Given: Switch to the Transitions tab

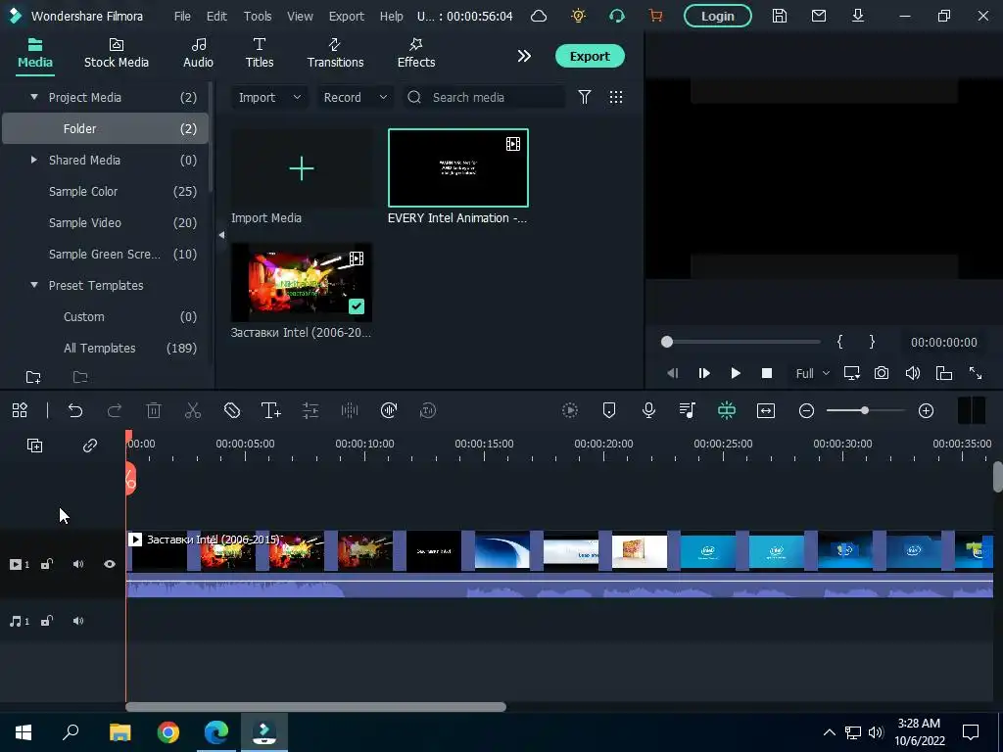Looking at the screenshot, I should pos(335,53).
